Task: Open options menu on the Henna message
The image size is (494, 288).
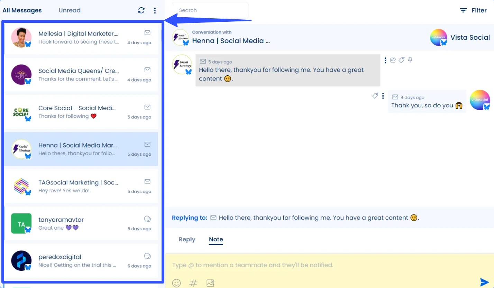Action: (385, 60)
